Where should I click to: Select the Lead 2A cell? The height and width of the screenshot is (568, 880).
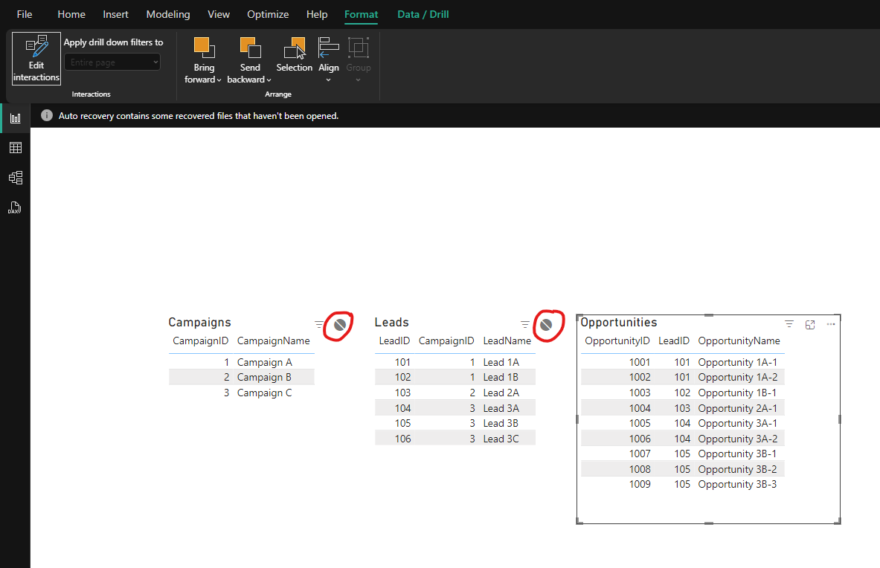pos(501,393)
